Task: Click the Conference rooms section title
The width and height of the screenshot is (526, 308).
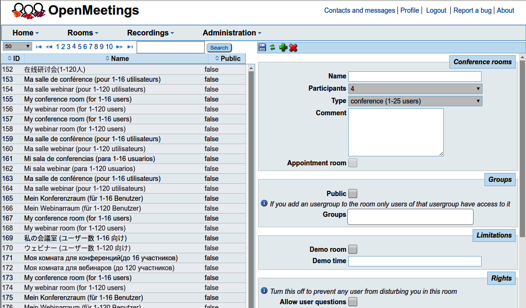Action: 483,62
